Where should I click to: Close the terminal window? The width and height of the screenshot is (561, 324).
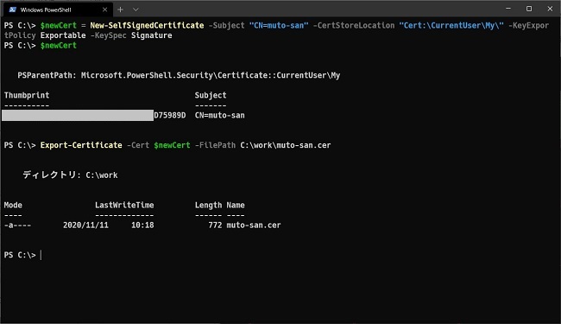coord(550,9)
